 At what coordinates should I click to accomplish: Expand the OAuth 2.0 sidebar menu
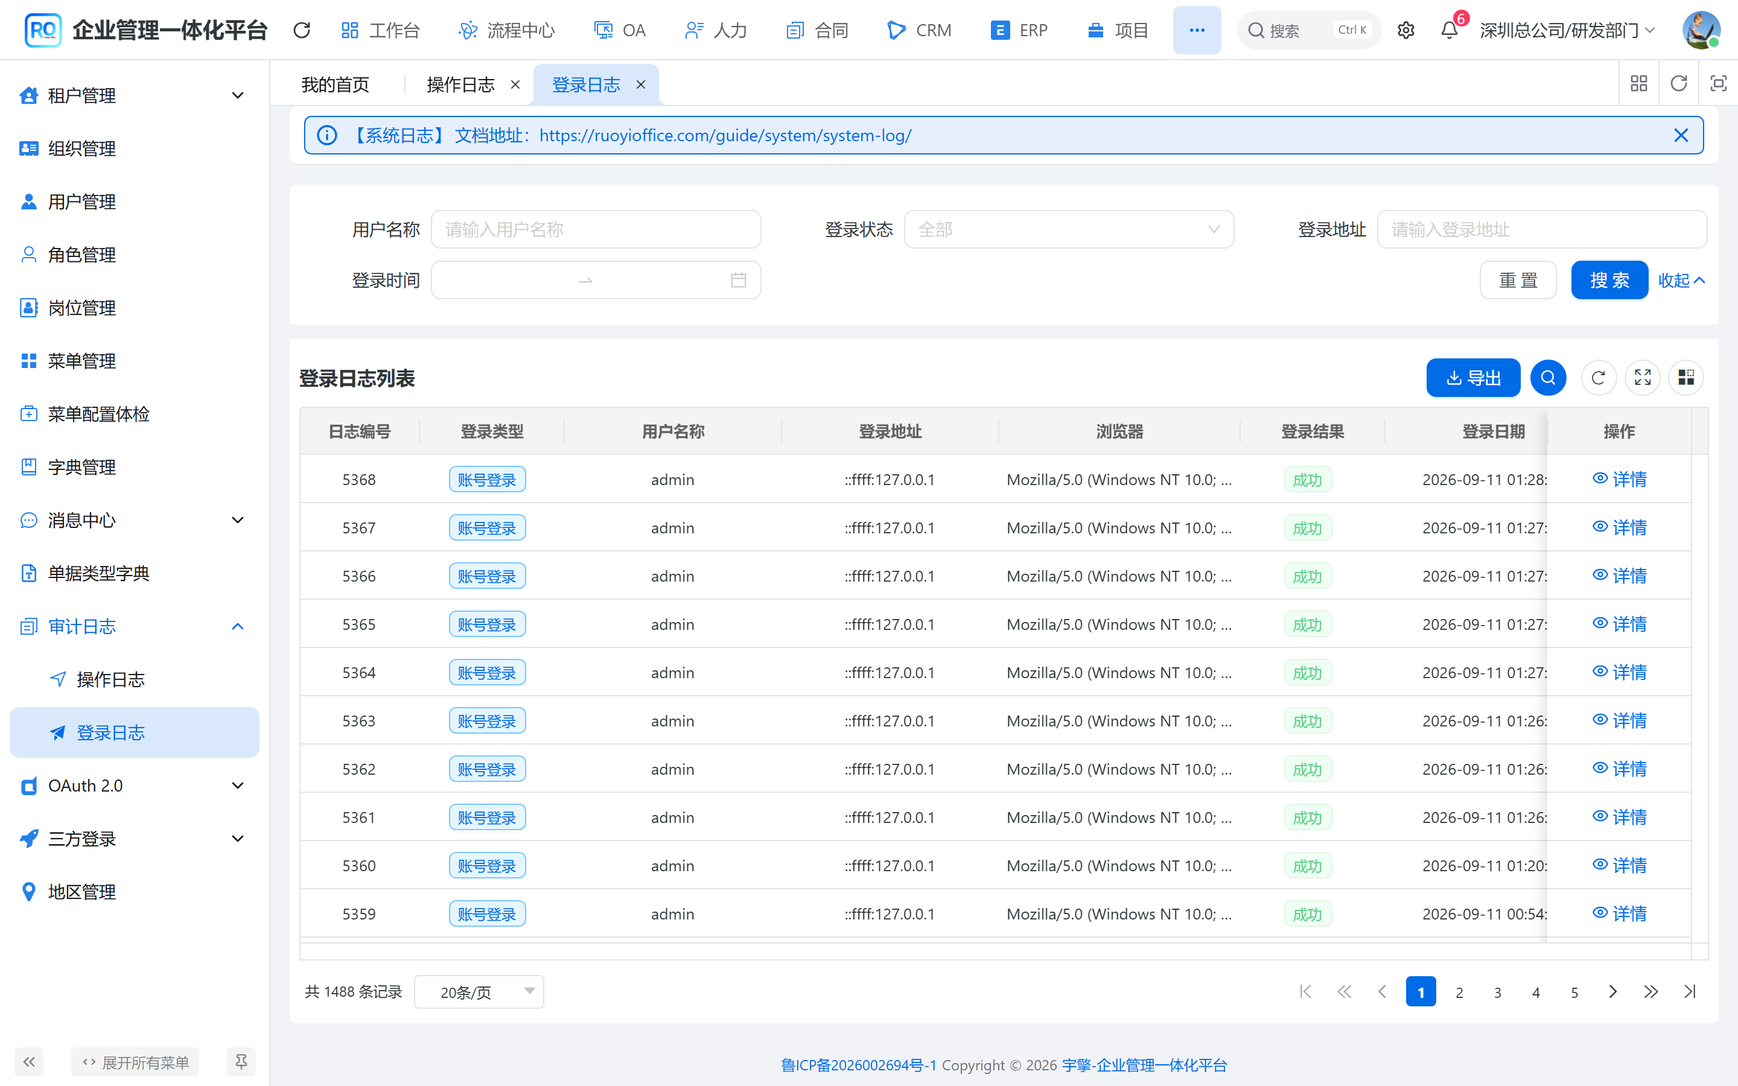135,786
